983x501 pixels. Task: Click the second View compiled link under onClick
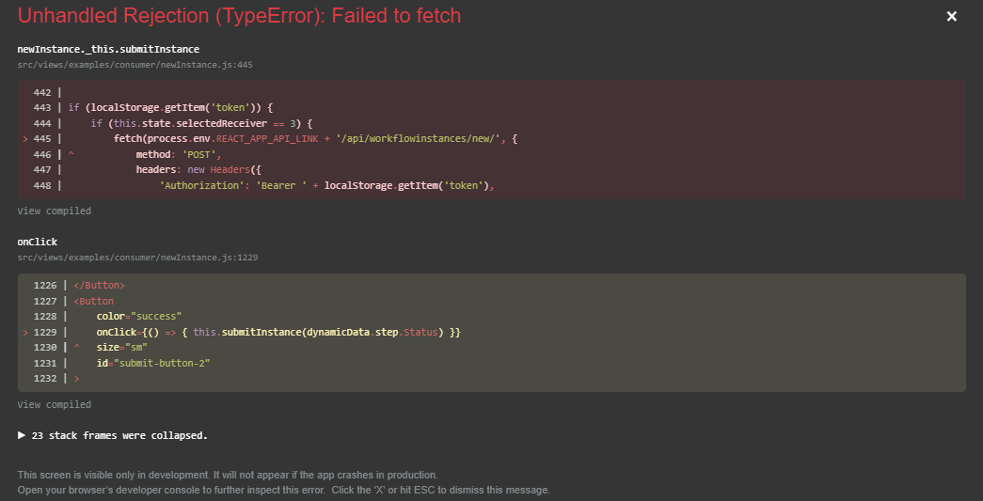pyautogui.click(x=54, y=404)
